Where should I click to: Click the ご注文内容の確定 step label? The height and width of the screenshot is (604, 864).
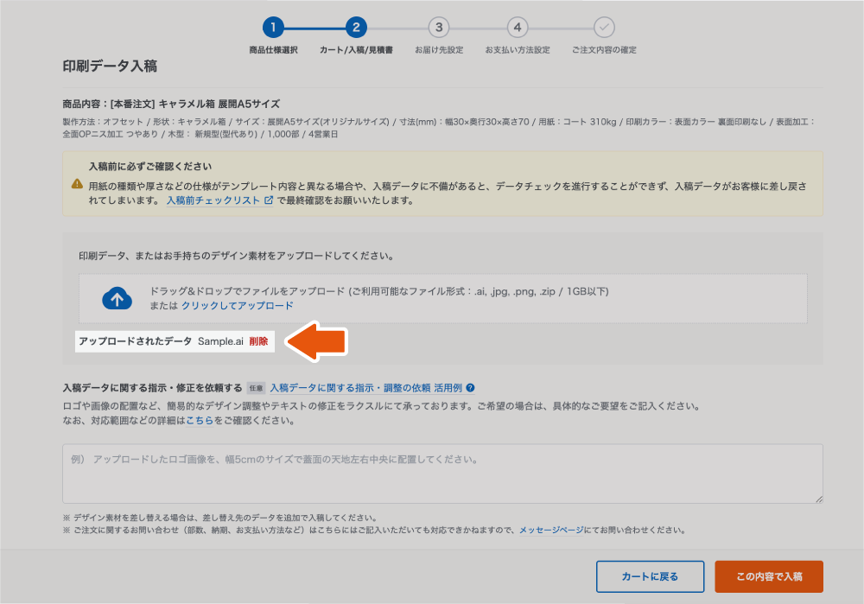point(604,50)
